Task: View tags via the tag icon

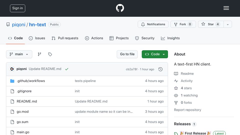Action: [x=50, y=54]
